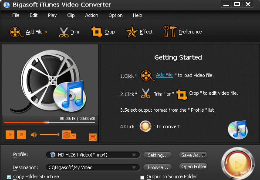Click the iTunes disc logo in Getting Started panel
260x180 pixels.
click(238, 130)
